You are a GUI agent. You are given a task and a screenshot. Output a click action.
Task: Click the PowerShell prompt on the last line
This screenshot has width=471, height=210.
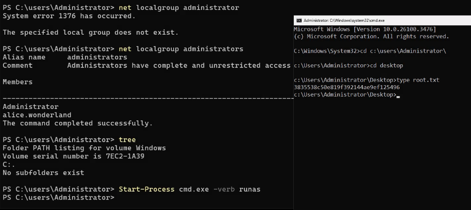click(59, 198)
